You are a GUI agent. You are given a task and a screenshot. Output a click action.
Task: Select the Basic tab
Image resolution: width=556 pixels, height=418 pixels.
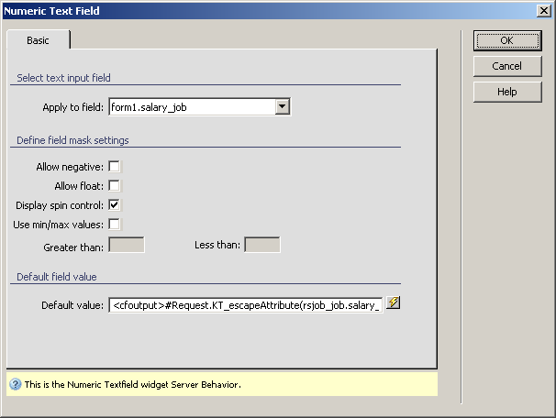[x=38, y=41]
